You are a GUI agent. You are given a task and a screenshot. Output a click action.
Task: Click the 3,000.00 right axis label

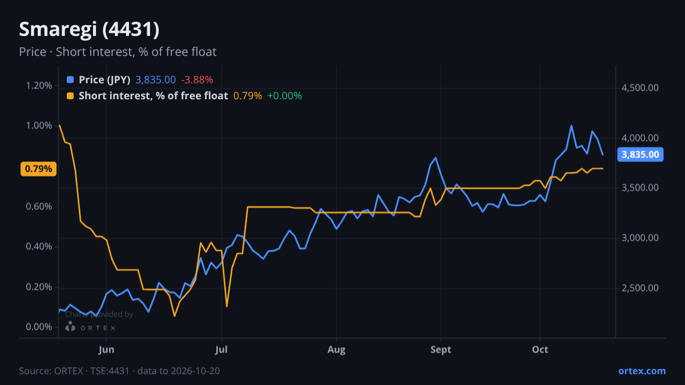pos(641,238)
